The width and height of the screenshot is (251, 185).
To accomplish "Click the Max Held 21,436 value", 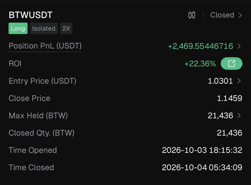I will pos(220,116).
